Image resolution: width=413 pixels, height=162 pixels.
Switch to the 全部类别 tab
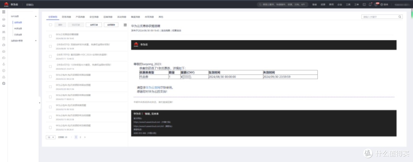[53, 17]
